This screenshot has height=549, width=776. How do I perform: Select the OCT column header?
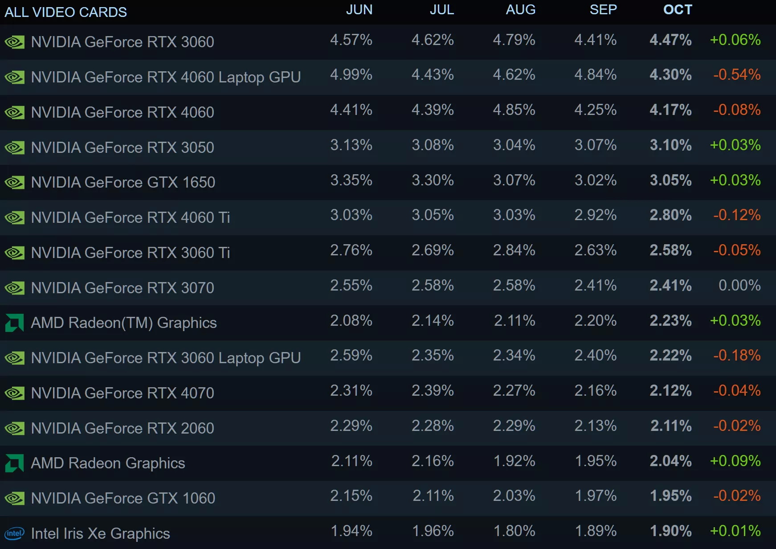(x=677, y=10)
